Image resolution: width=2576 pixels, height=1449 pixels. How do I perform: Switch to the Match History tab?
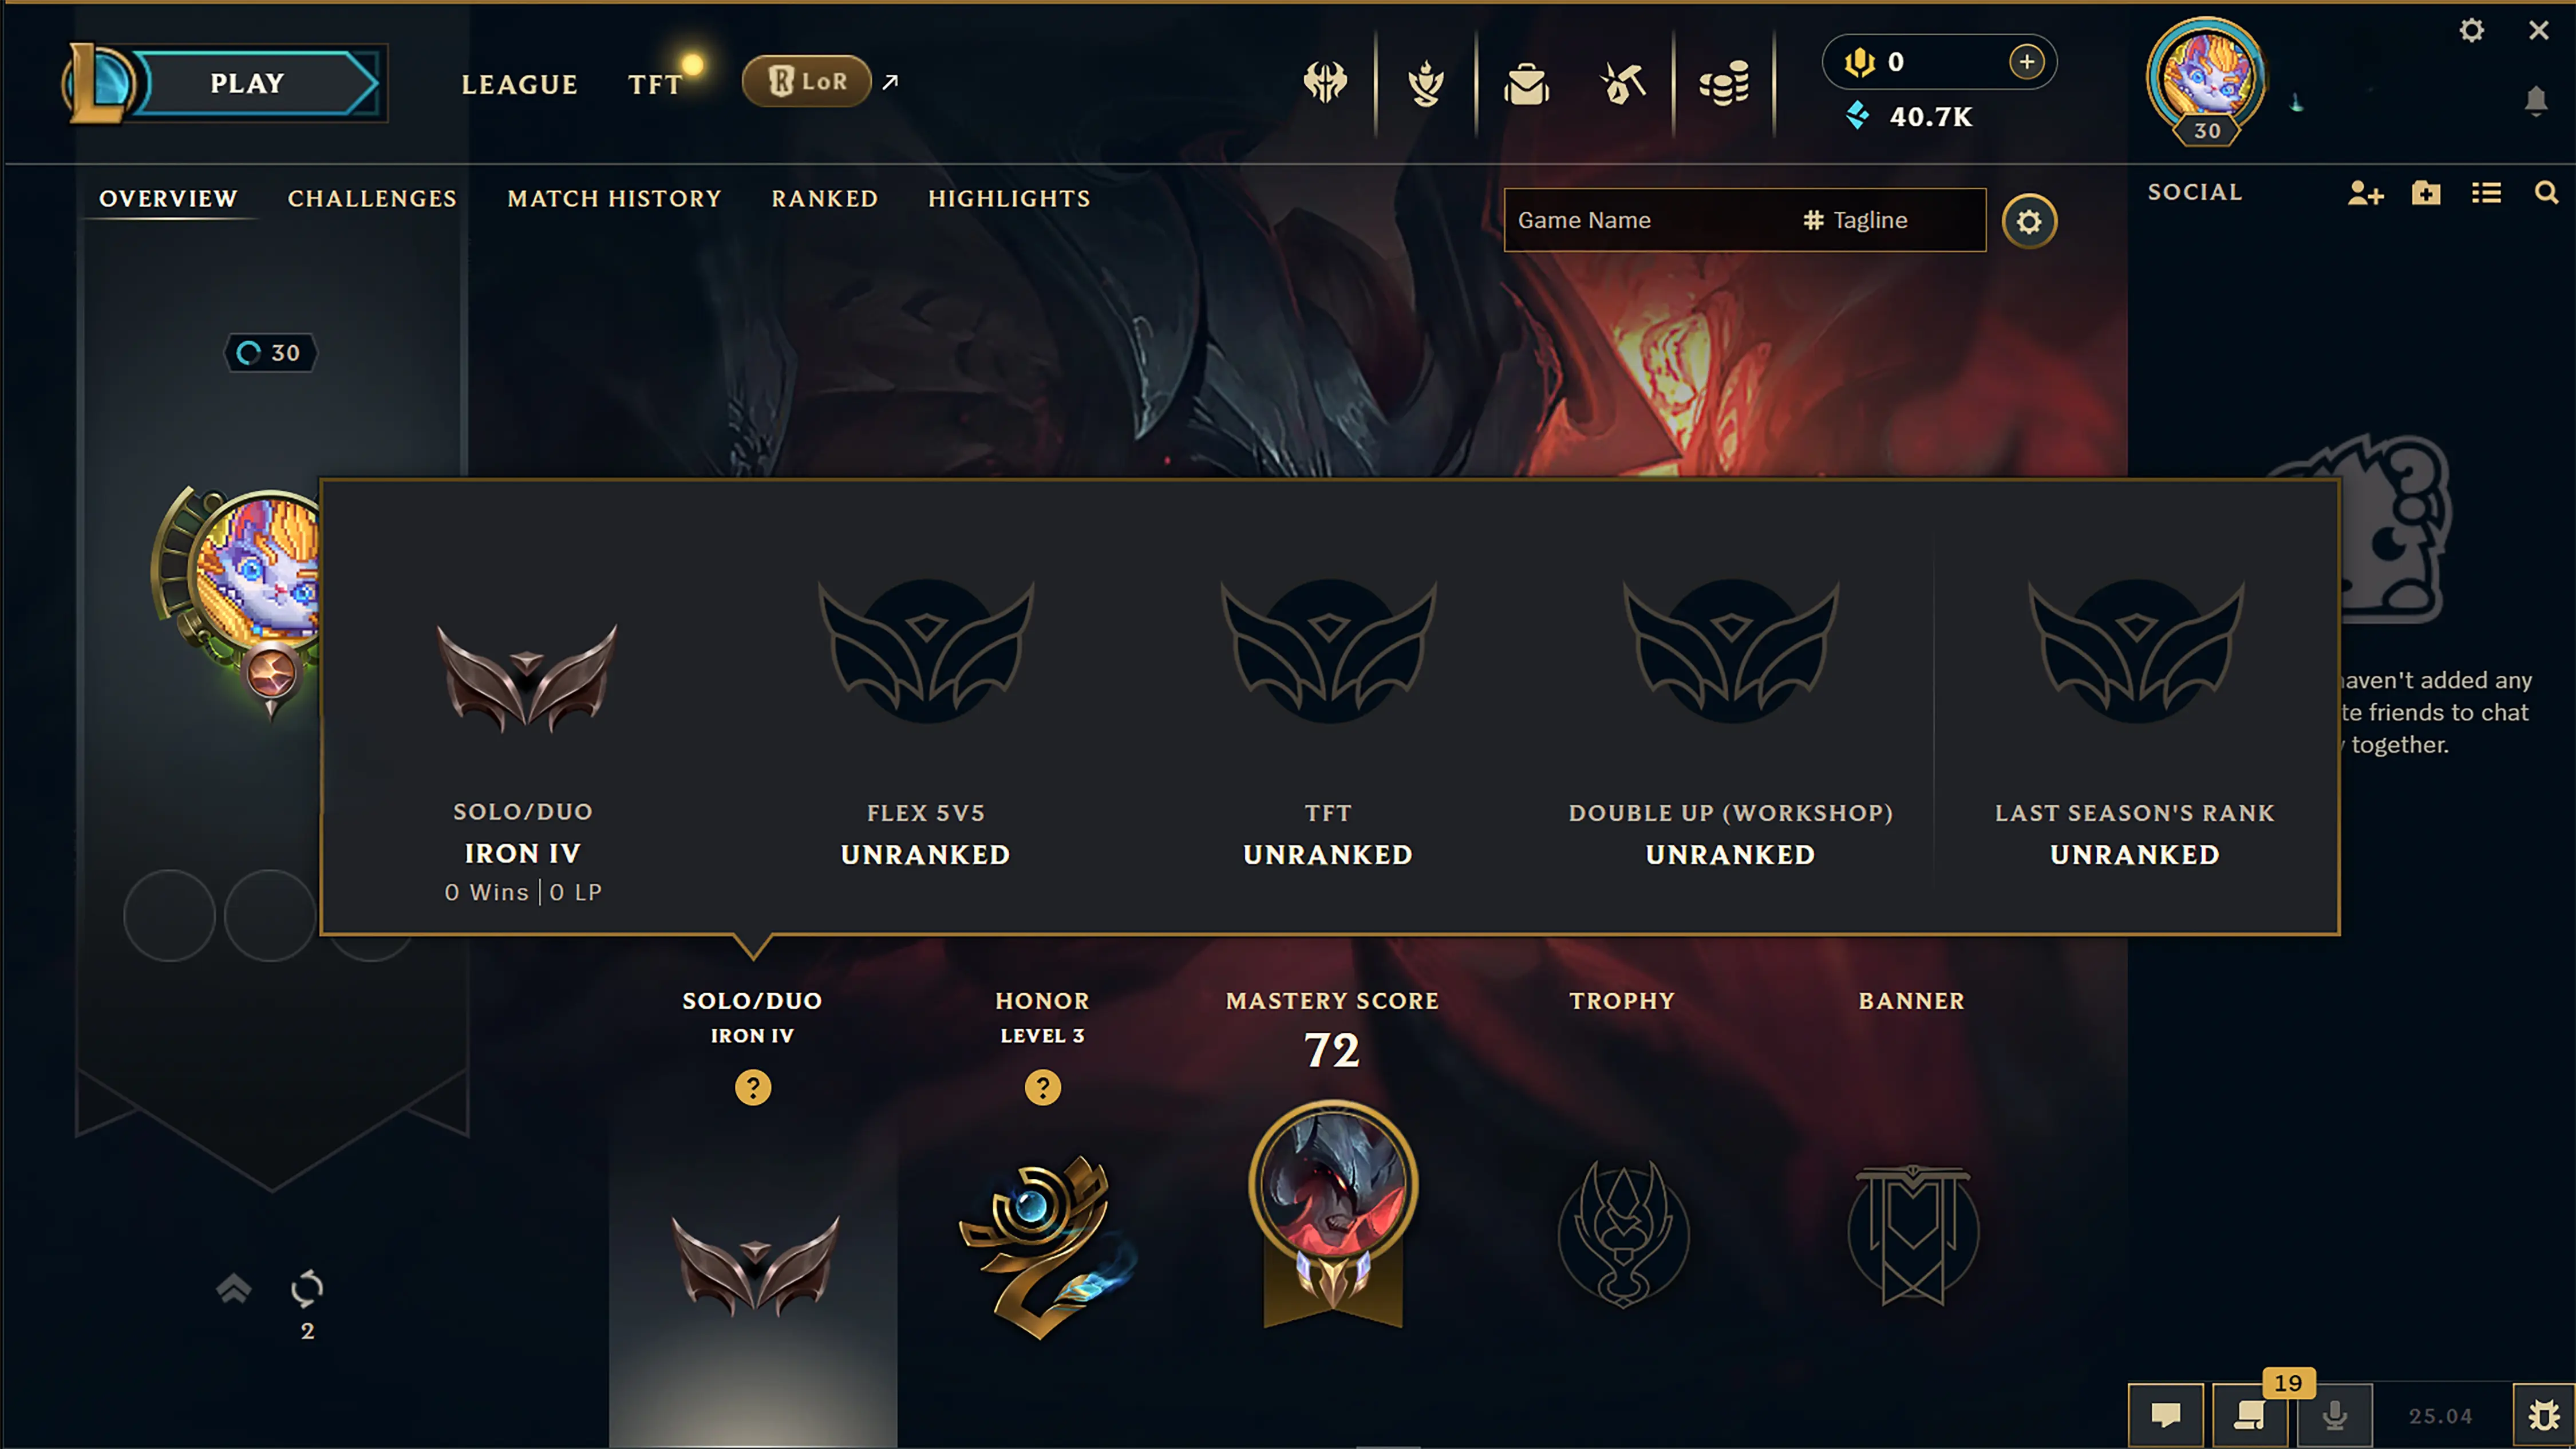point(614,198)
